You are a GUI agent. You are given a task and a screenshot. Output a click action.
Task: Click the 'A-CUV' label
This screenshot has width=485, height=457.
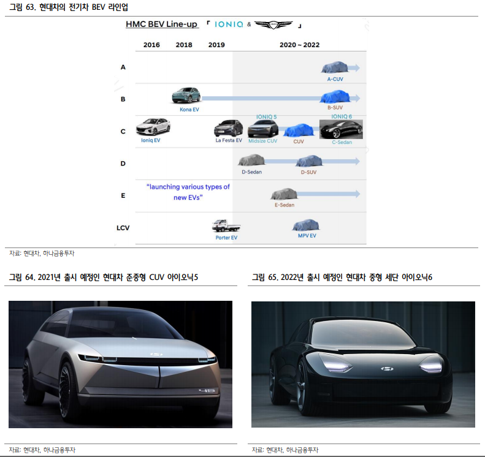pos(335,79)
